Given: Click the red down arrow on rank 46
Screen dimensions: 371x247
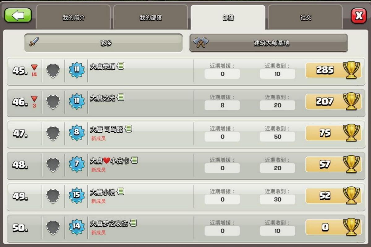Looking at the screenshot, I should point(34,99).
